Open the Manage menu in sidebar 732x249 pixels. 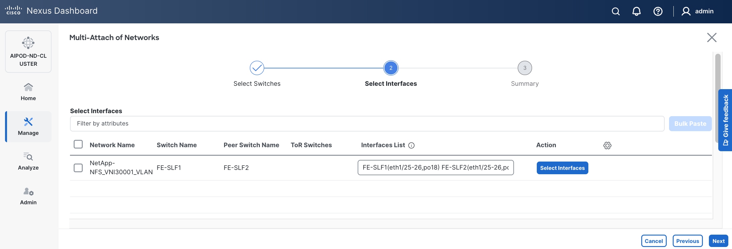28,127
